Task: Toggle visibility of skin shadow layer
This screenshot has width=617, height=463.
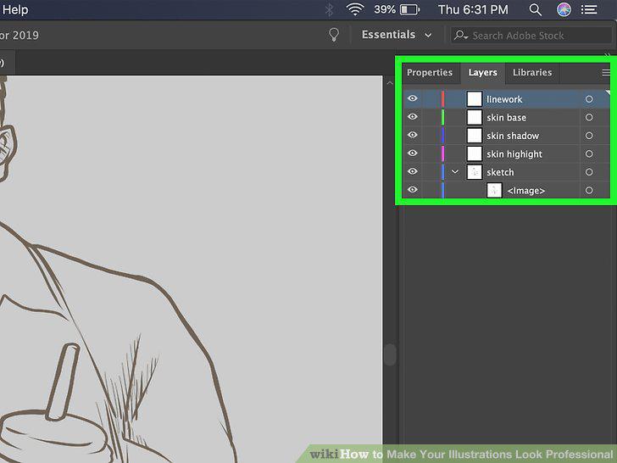Action: [x=413, y=135]
